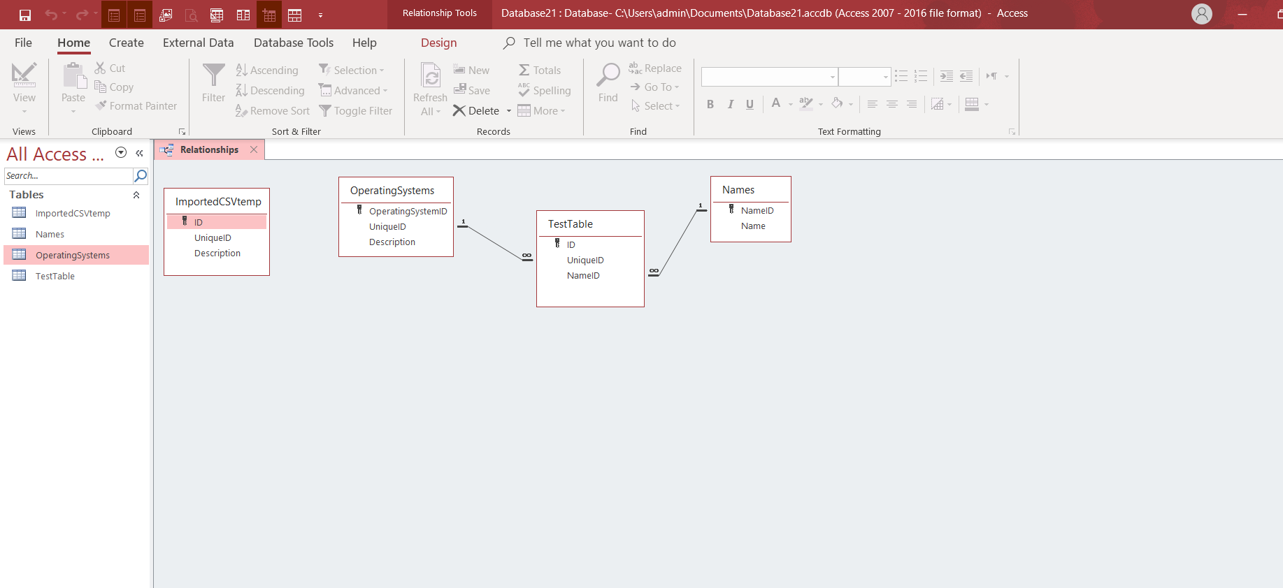
Task: Click the navigation pane search magnifier
Action: pos(141,176)
